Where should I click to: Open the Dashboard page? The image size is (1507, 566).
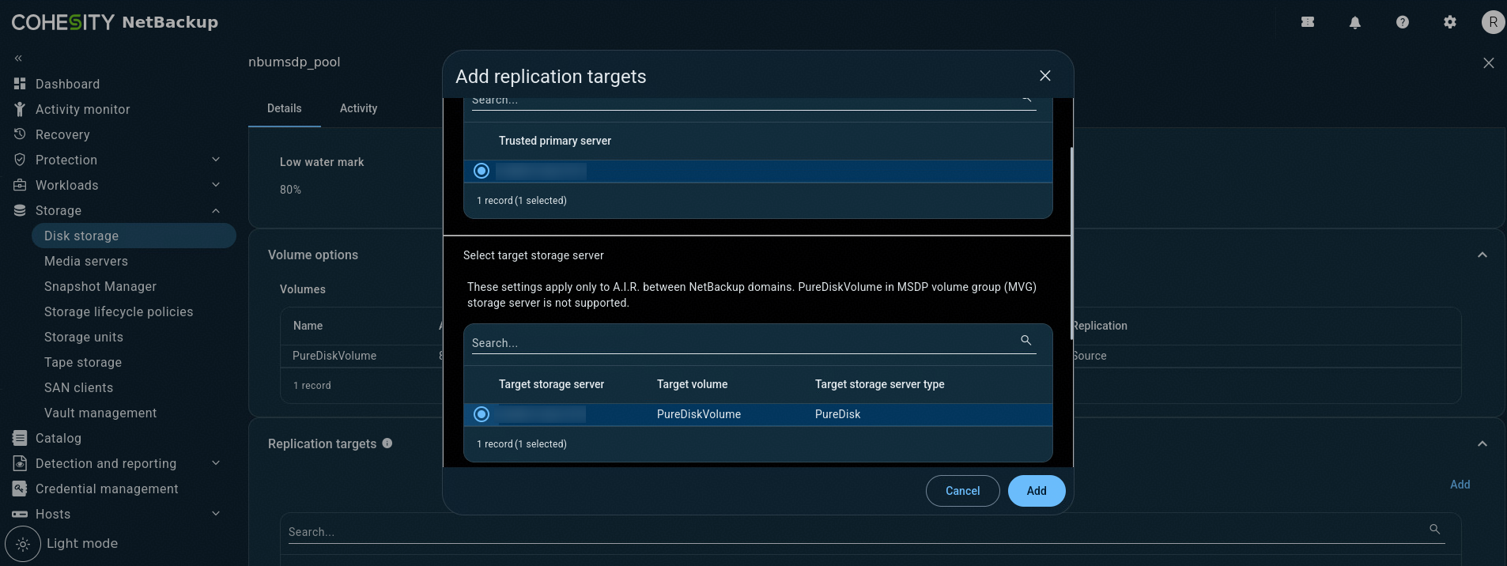click(x=67, y=84)
